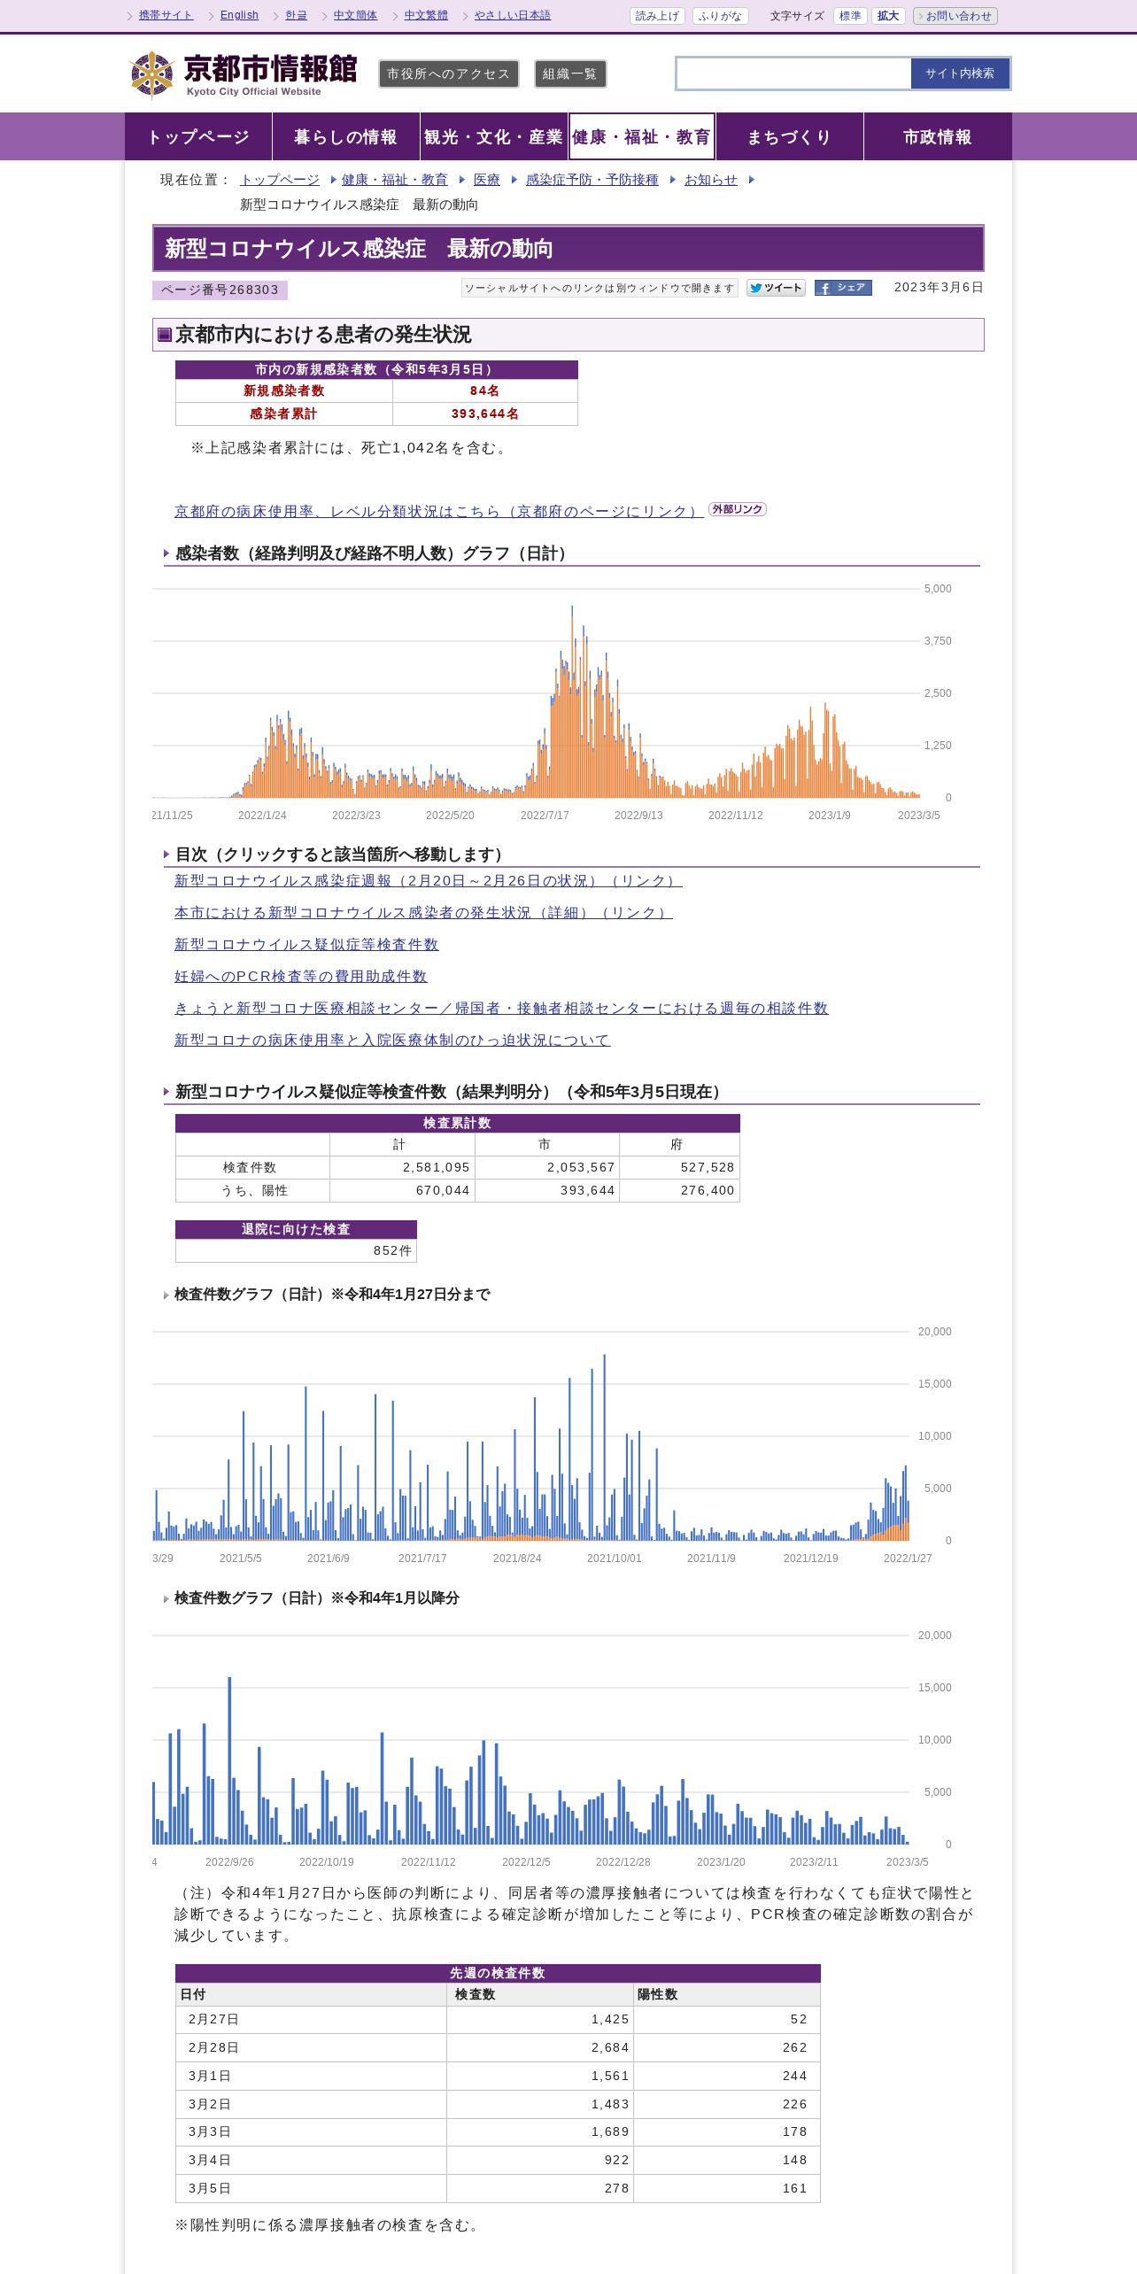This screenshot has width=1137, height=2274.
Task: Open 市役所へのアクセス page
Action: click(449, 74)
